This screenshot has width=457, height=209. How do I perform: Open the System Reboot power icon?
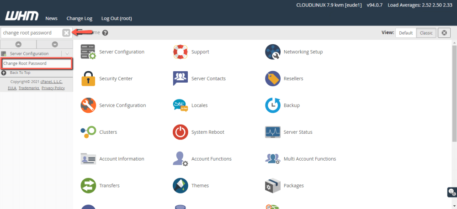tap(181, 132)
